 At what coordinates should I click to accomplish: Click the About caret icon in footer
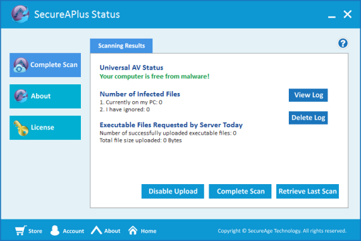[x=96, y=230]
